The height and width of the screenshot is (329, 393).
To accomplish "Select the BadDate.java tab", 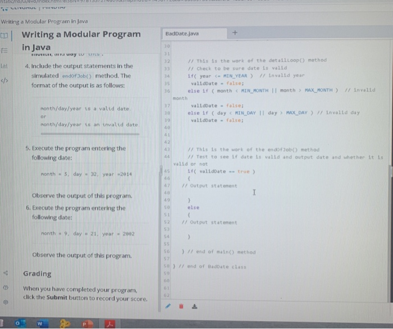I will [x=194, y=34].
